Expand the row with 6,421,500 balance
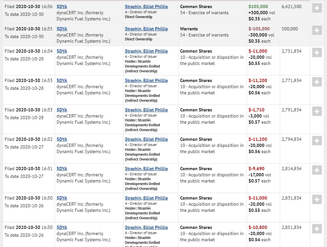327x247 pixels. click(x=317, y=8)
